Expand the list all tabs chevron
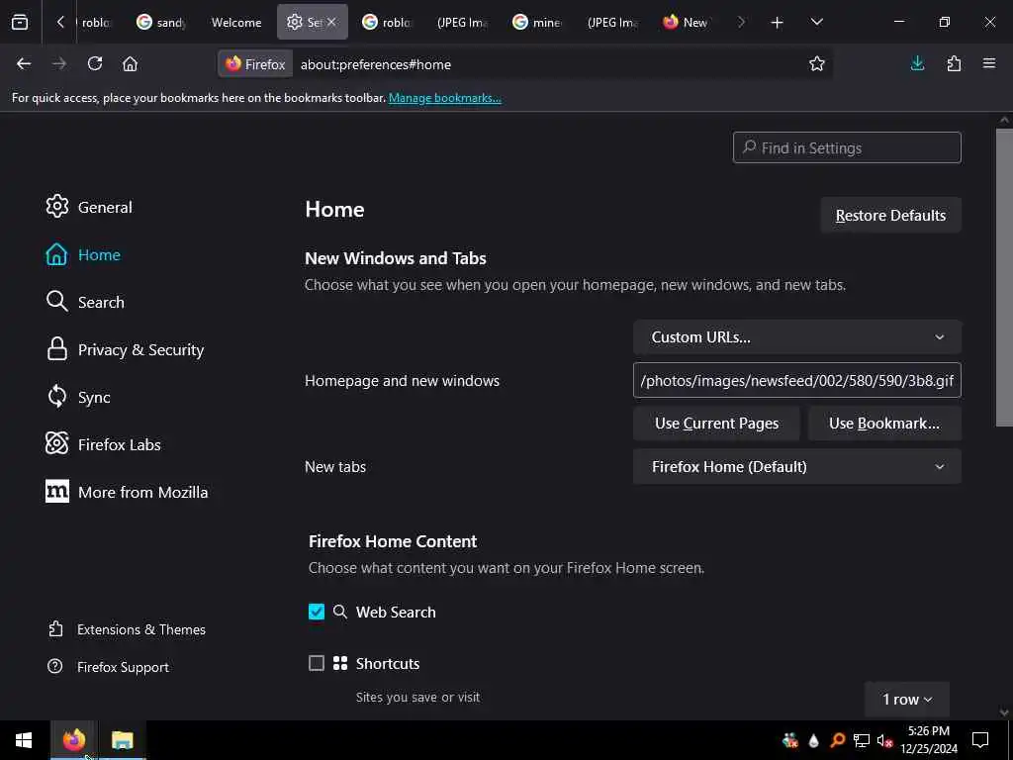Screen dimensions: 1013x760 tap(816, 22)
